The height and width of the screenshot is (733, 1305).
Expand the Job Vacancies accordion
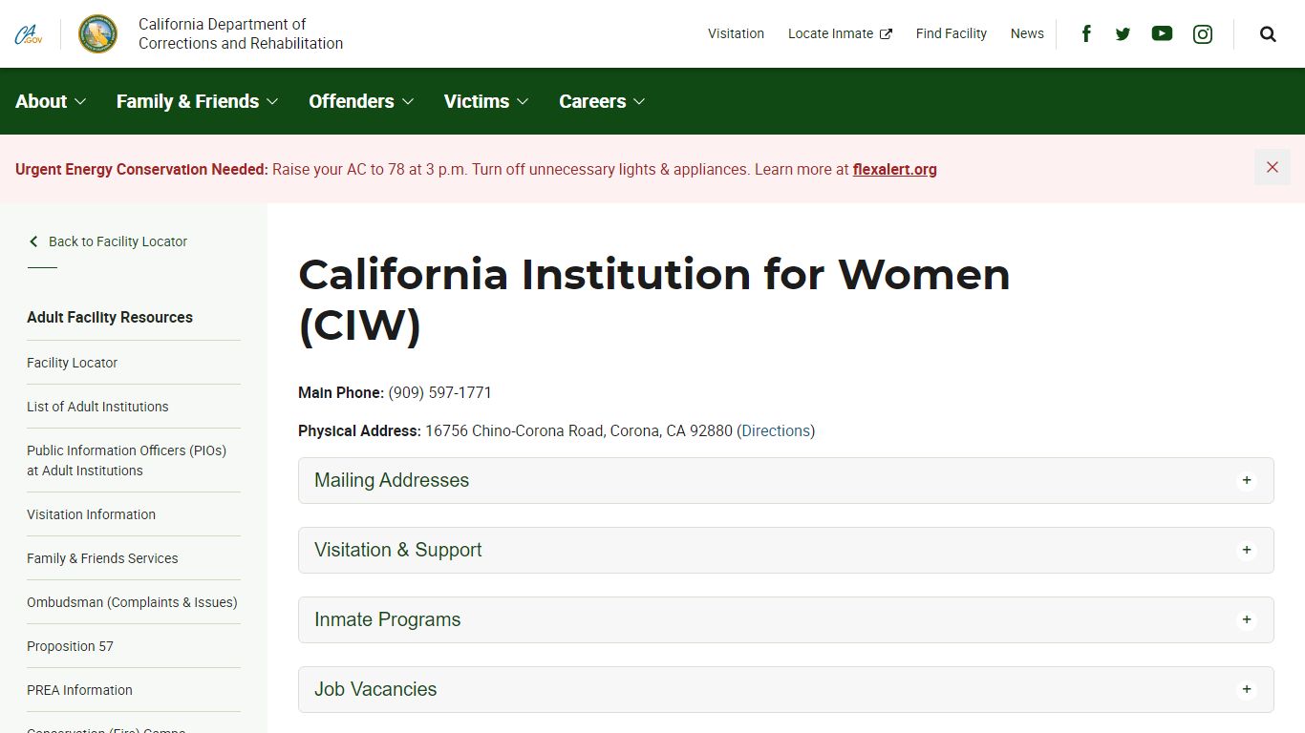point(785,689)
